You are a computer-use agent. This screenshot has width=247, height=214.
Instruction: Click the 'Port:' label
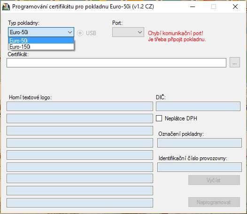point(117,23)
